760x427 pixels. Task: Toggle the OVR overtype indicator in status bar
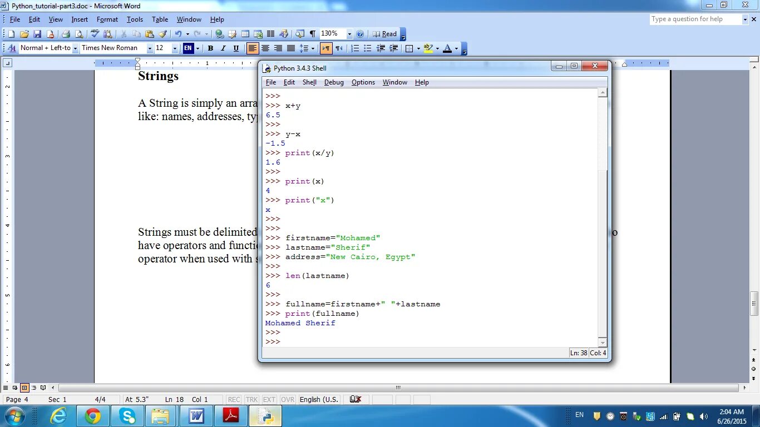288,399
